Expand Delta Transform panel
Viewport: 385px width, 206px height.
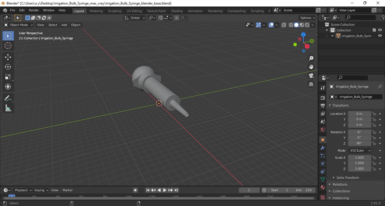[x=348, y=178]
